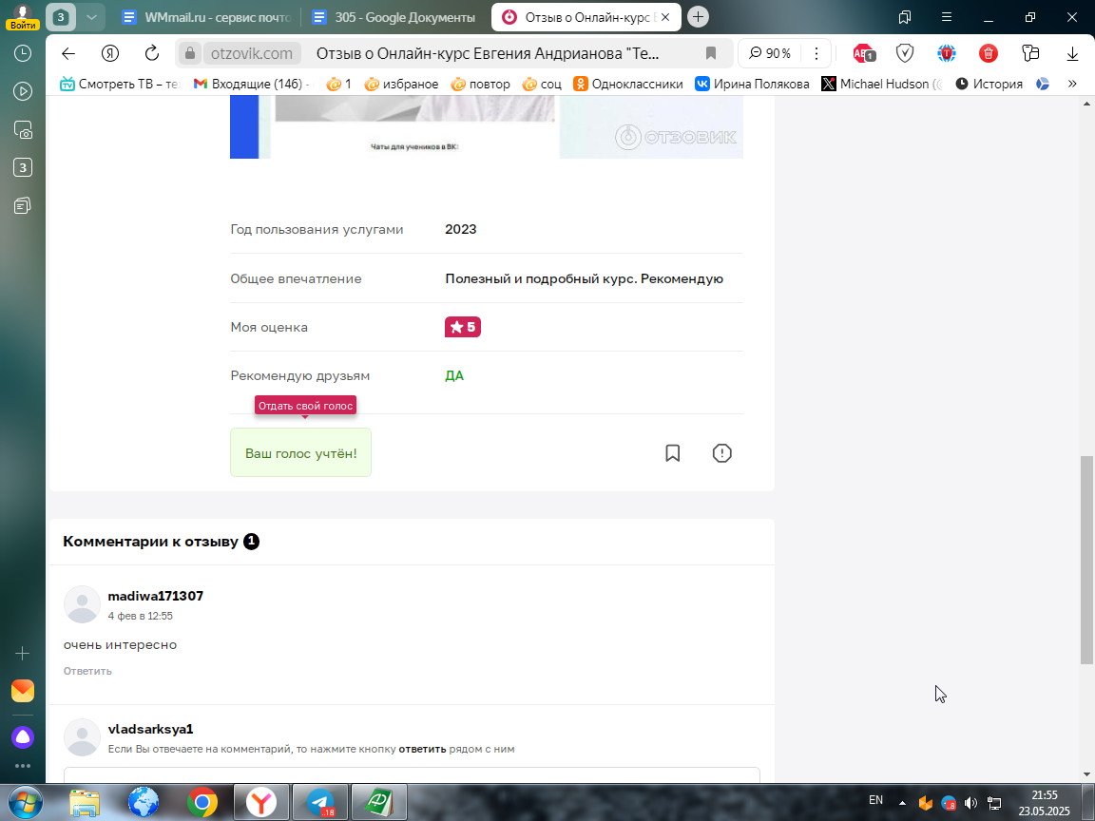
Task: Open Ирина Полякова VK bookmark
Action: pos(752,84)
